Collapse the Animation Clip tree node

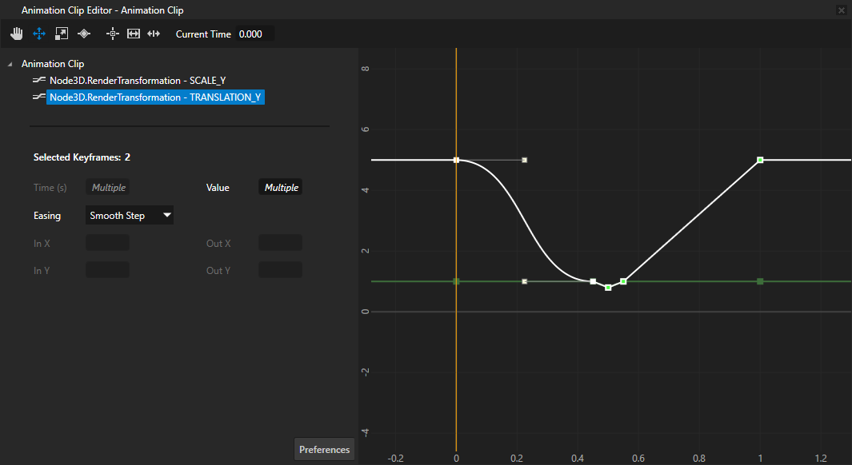point(8,63)
